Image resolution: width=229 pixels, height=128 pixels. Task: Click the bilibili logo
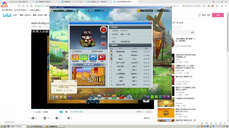(7, 15)
